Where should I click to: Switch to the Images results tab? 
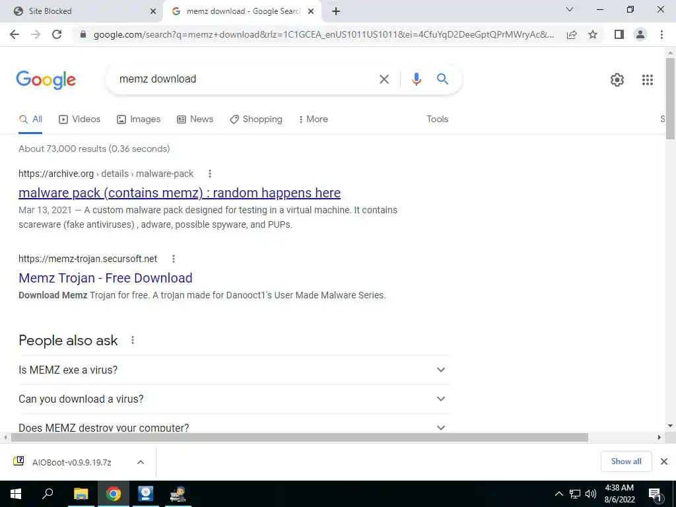click(x=139, y=119)
